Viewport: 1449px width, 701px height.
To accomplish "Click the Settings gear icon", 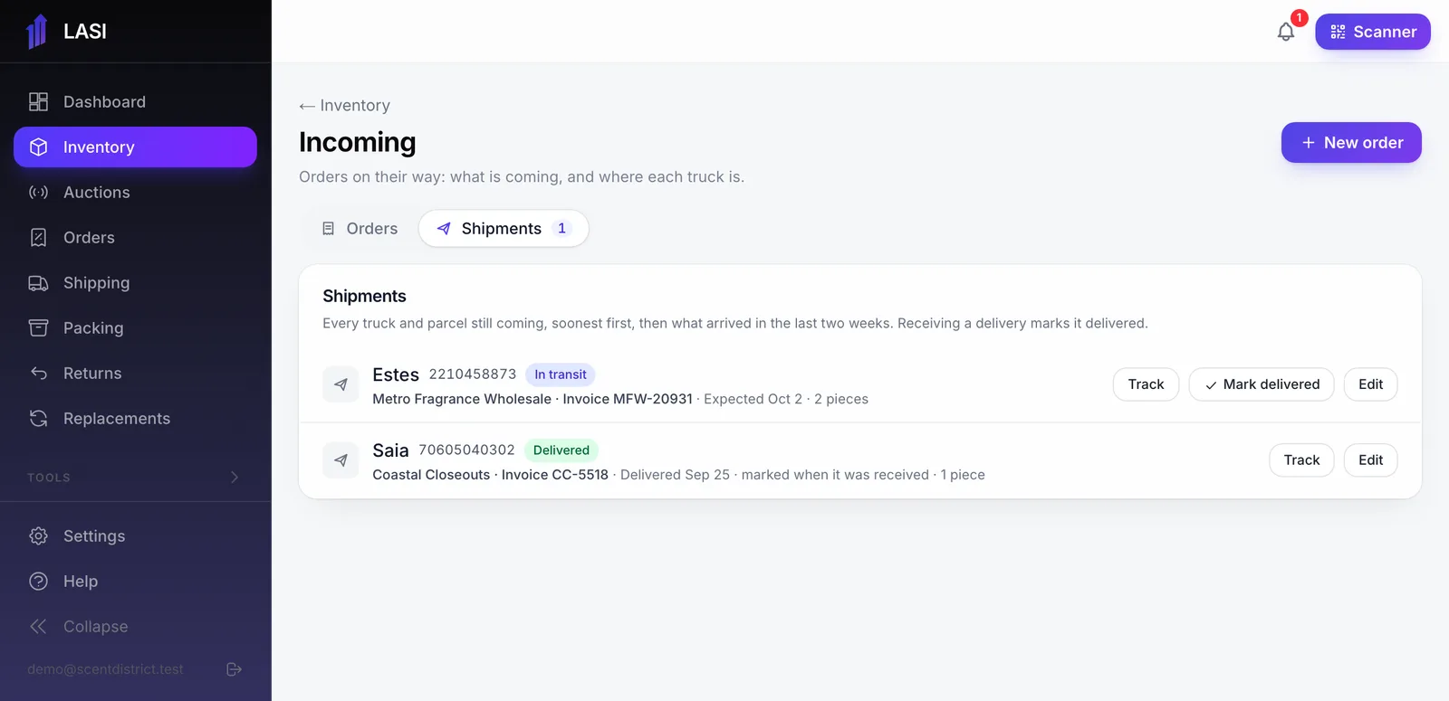I will click(x=38, y=536).
